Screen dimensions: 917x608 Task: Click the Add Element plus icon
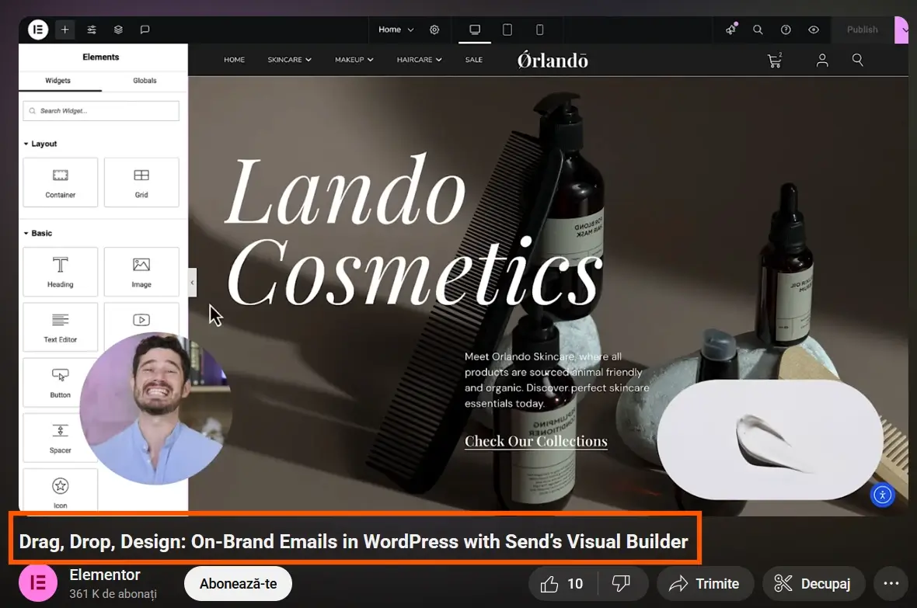click(x=65, y=30)
